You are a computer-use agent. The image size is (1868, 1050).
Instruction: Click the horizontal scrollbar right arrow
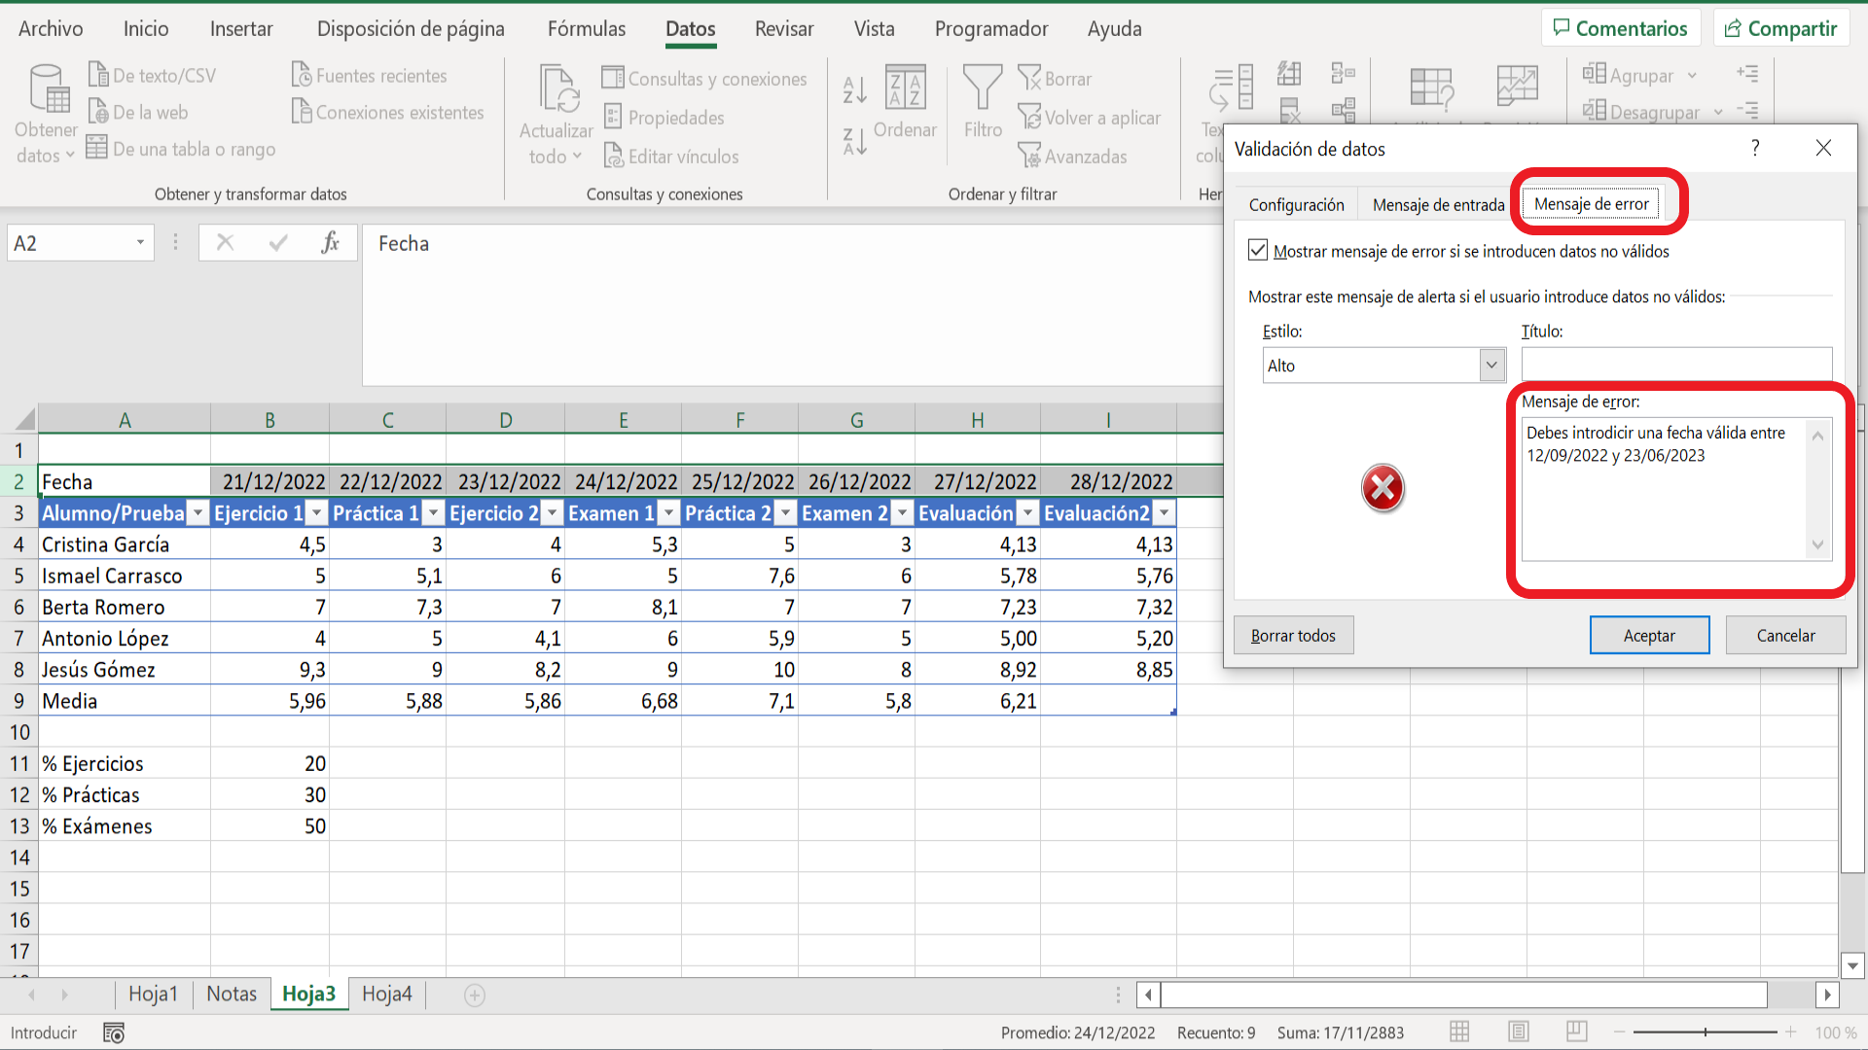[x=1827, y=995]
